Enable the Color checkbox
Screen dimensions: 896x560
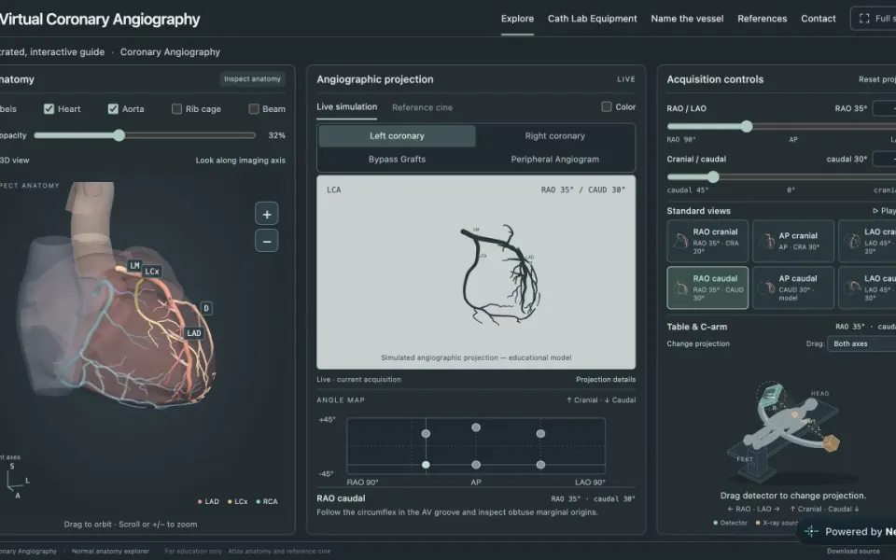[607, 106]
